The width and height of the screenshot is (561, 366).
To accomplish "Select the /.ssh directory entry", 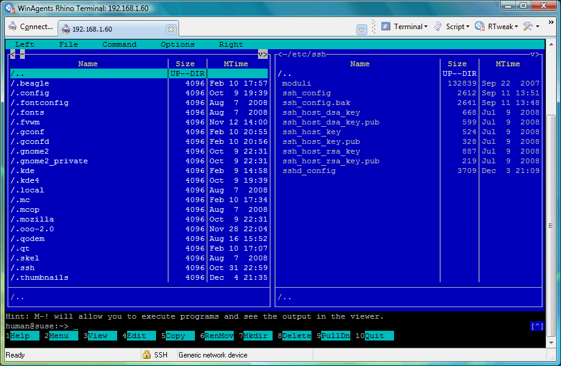I will [24, 268].
